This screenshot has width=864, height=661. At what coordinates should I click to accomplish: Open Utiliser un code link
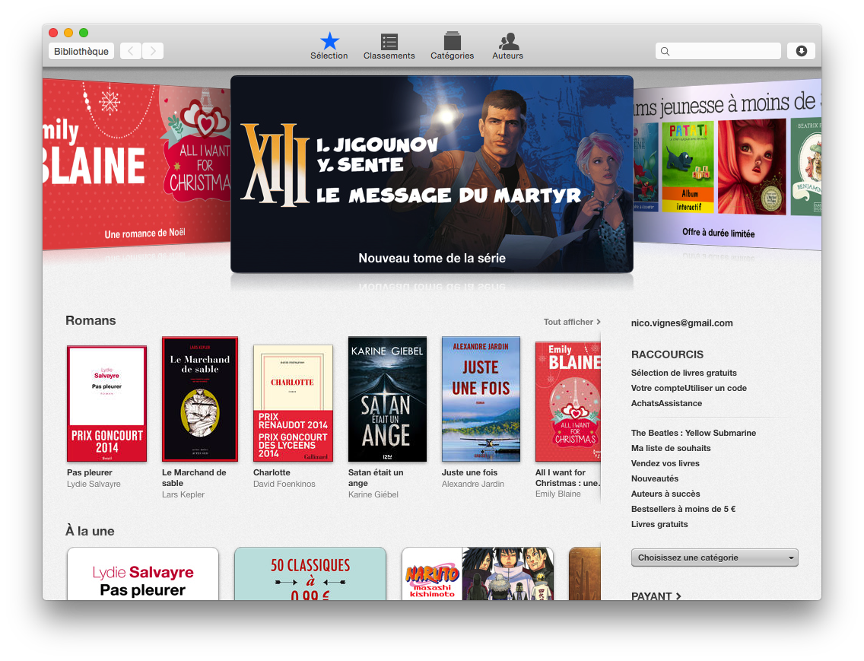[716, 388]
